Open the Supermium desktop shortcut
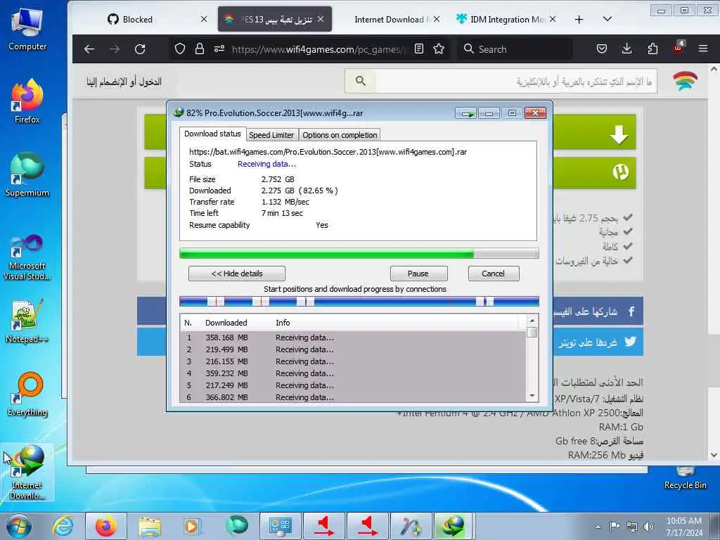720x540 pixels. click(x=27, y=175)
